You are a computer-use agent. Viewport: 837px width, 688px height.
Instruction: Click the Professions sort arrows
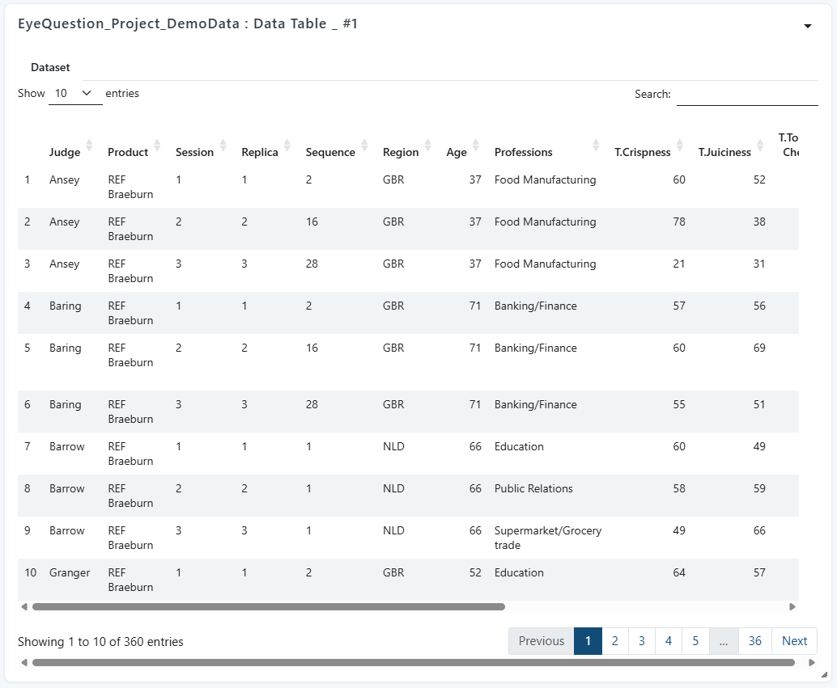click(597, 145)
